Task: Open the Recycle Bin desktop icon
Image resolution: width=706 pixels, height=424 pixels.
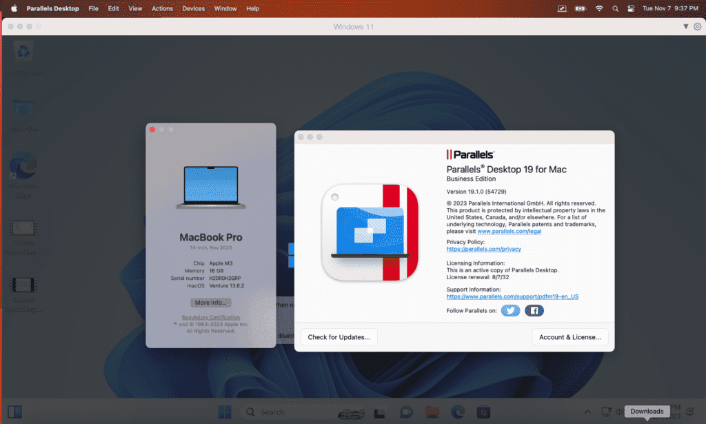Action: (x=25, y=52)
